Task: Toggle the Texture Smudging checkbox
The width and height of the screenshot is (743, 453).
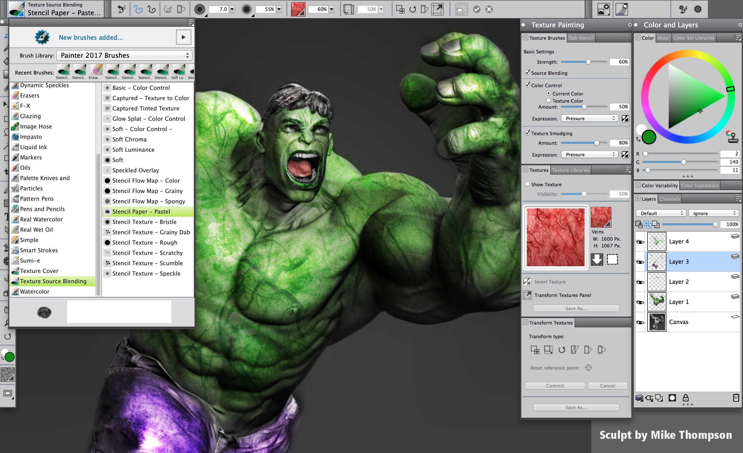Action: [x=528, y=133]
